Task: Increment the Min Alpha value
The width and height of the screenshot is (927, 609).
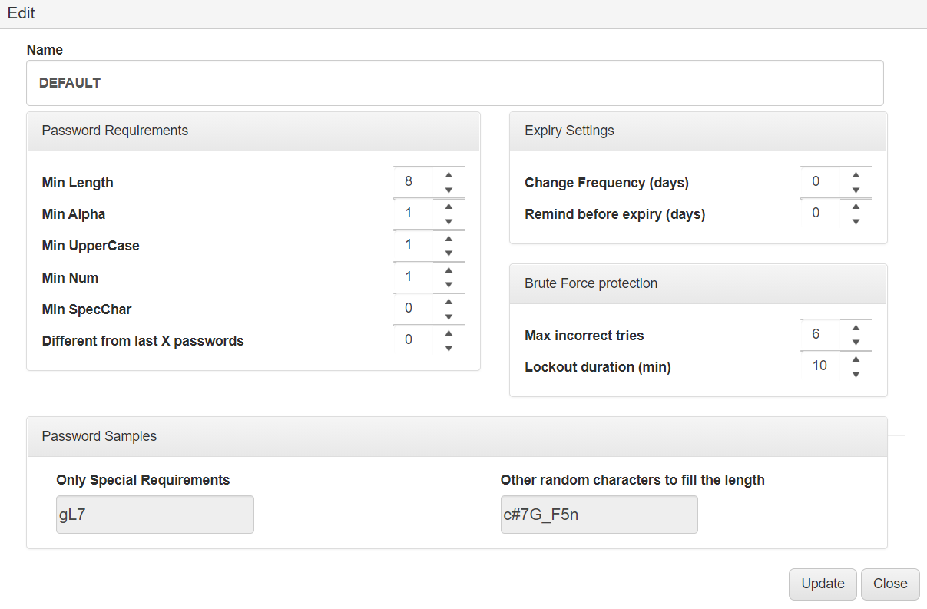Action: (449, 206)
